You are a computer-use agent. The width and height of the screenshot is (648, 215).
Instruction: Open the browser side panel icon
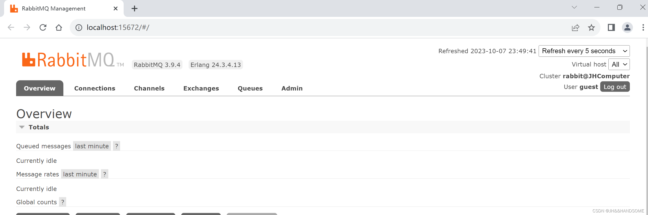click(x=611, y=27)
